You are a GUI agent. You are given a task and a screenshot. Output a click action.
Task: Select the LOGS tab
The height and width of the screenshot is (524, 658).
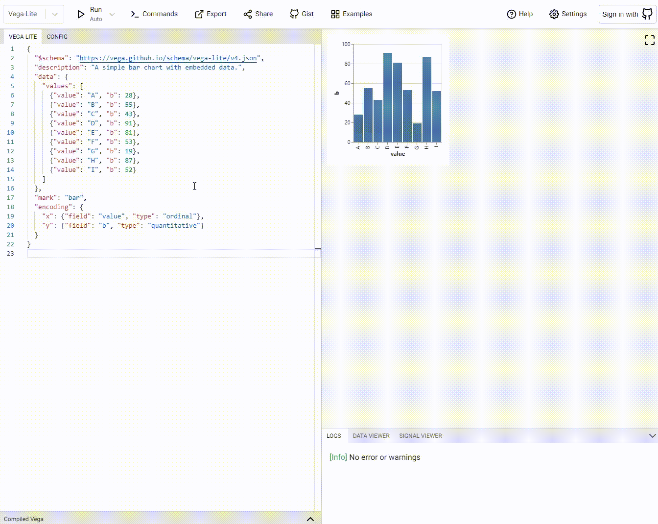pyautogui.click(x=334, y=436)
